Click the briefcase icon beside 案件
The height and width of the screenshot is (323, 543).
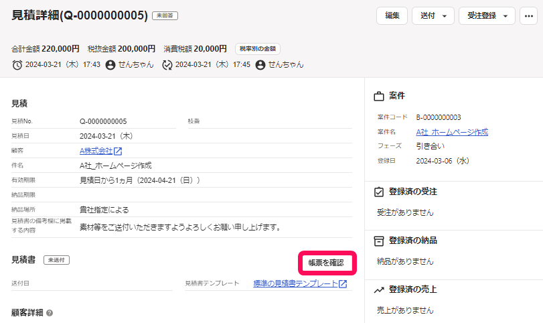click(378, 96)
